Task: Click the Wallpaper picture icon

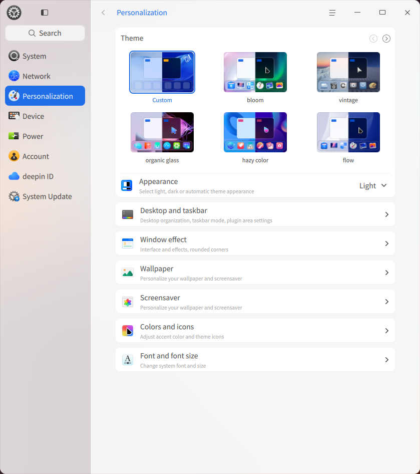Action: click(x=128, y=273)
